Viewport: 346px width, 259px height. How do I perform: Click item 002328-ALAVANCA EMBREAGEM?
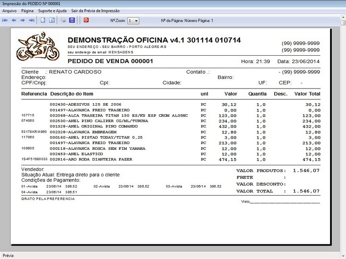(83, 132)
